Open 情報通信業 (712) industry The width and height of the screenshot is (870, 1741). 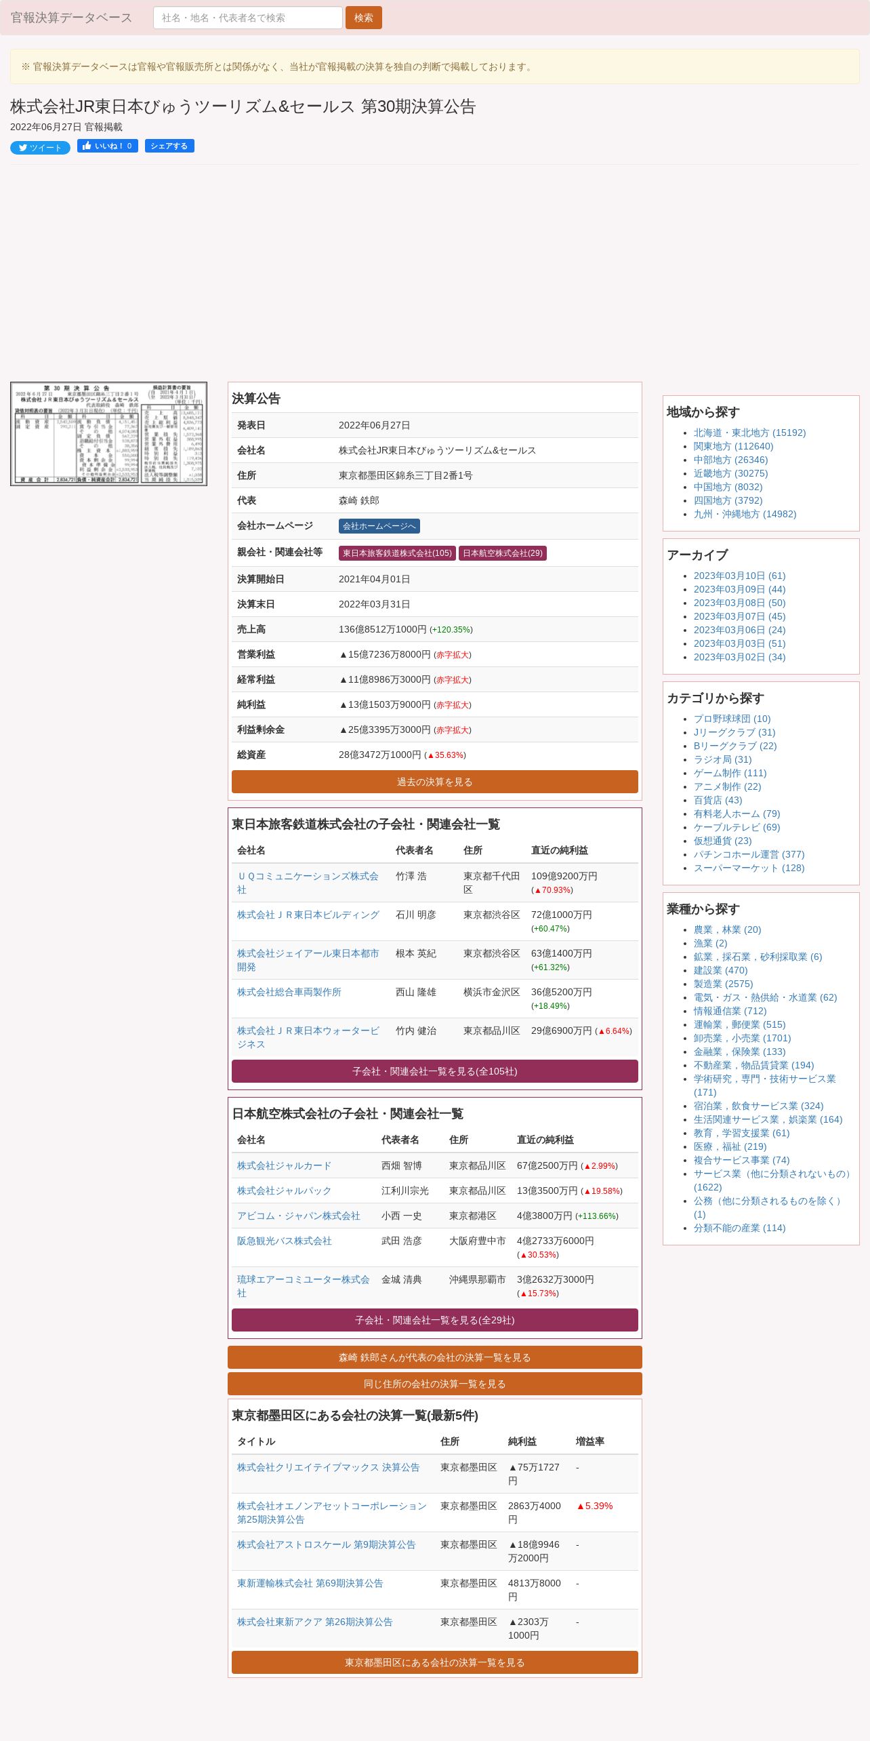[730, 1011]
